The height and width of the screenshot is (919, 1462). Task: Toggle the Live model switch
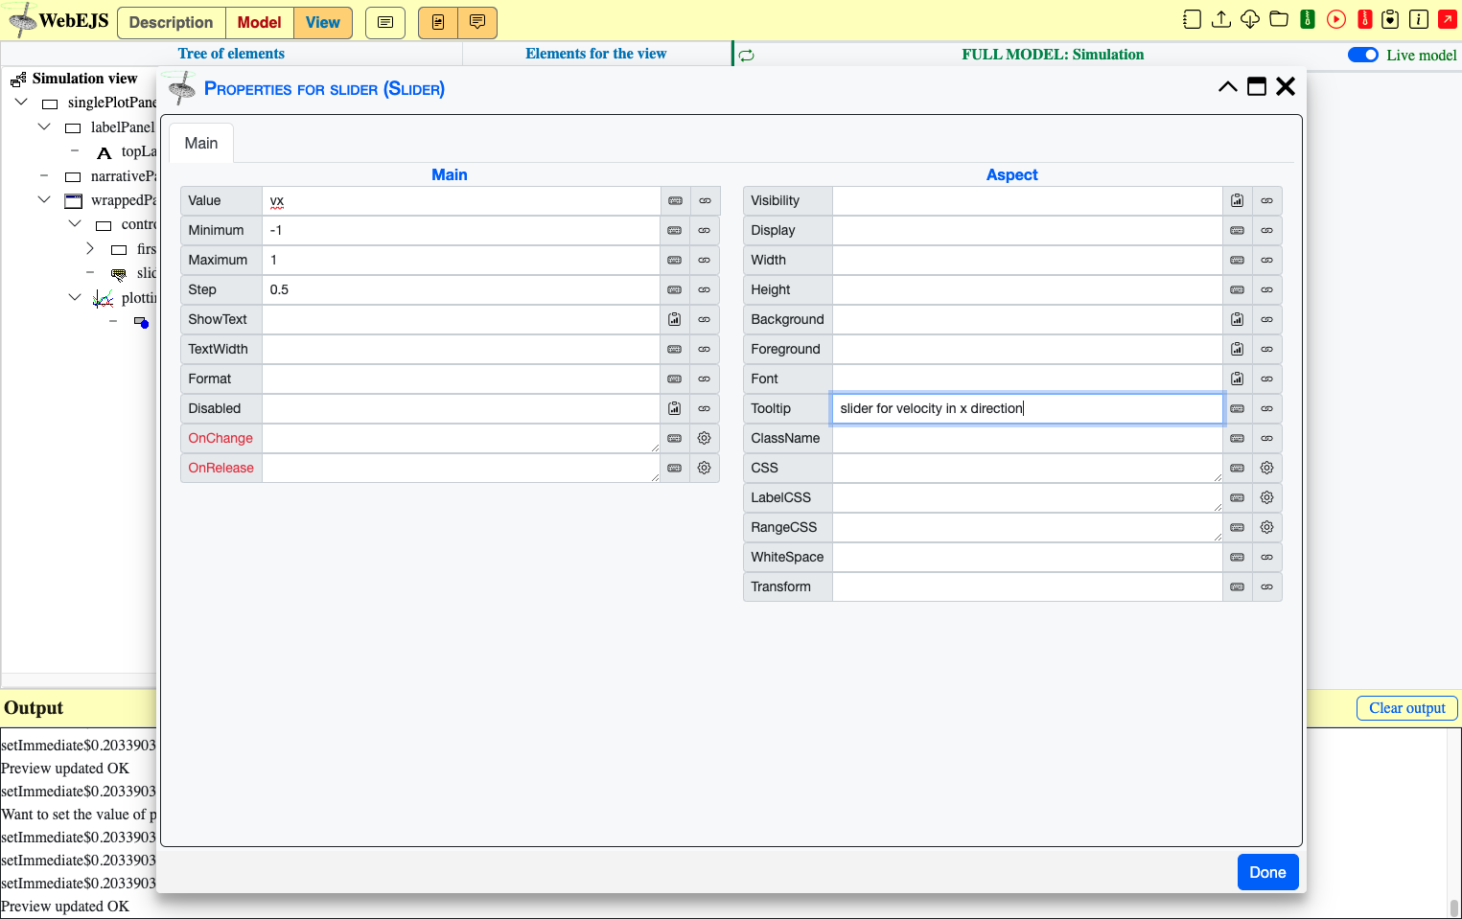click(1363, 55)
